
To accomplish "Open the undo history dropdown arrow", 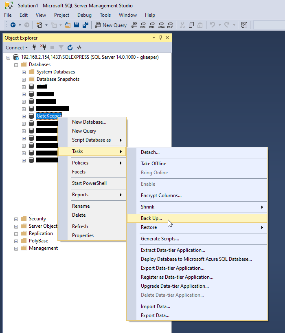I will pos(220,25).
